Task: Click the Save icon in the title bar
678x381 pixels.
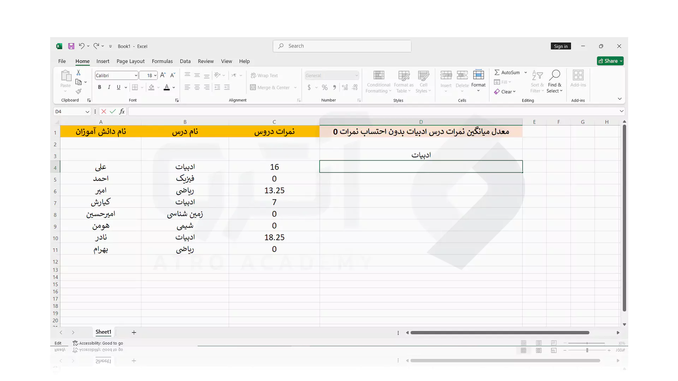Action: click(71, 46)
